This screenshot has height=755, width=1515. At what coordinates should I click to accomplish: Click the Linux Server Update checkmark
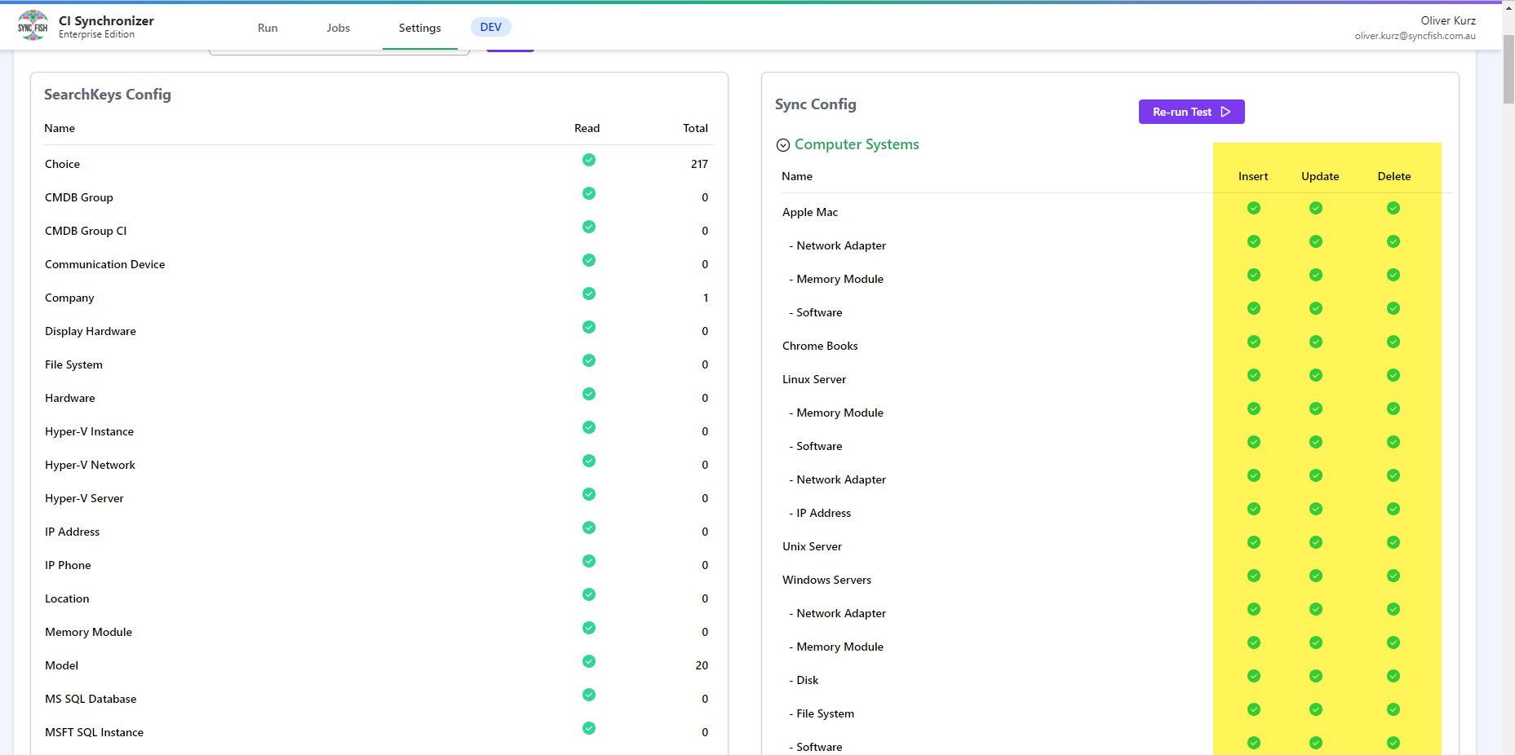click(x=1316, y=375)
